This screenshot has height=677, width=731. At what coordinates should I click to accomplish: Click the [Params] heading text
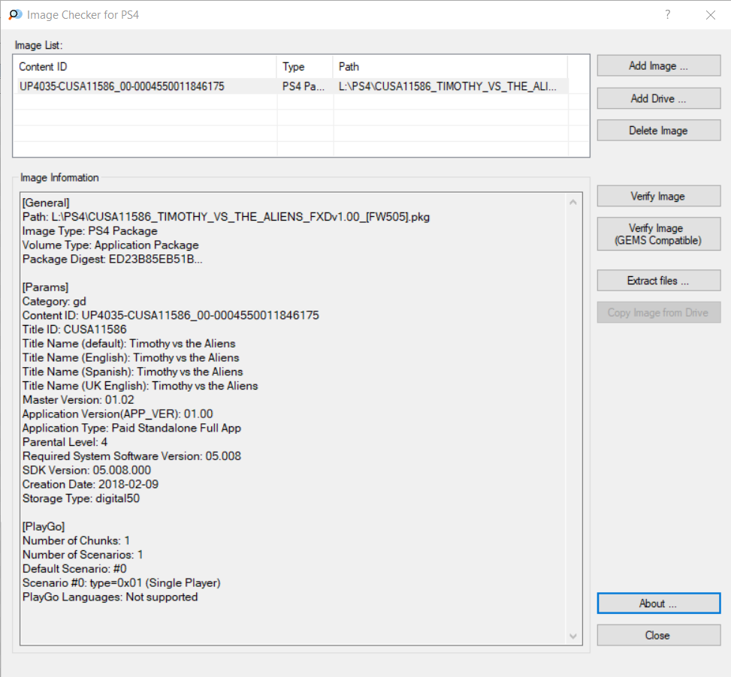(45, 287)
